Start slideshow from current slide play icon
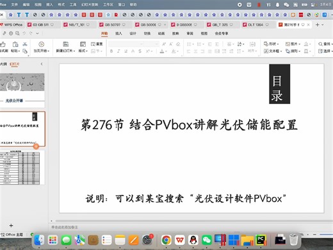 pyautogui.click(x=41, y=44)
